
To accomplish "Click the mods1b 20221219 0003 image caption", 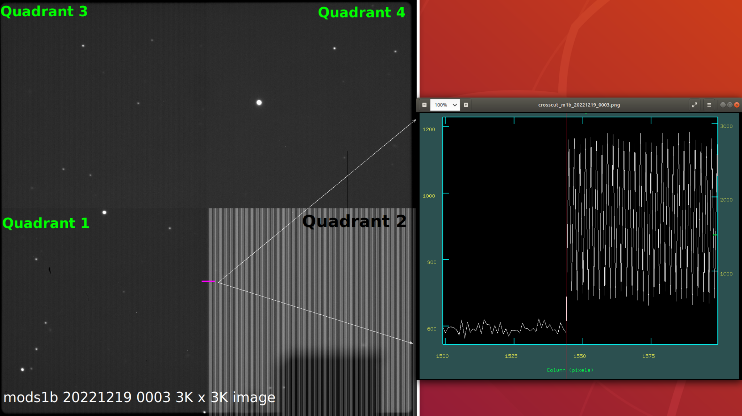I will [x=139, y=398].
